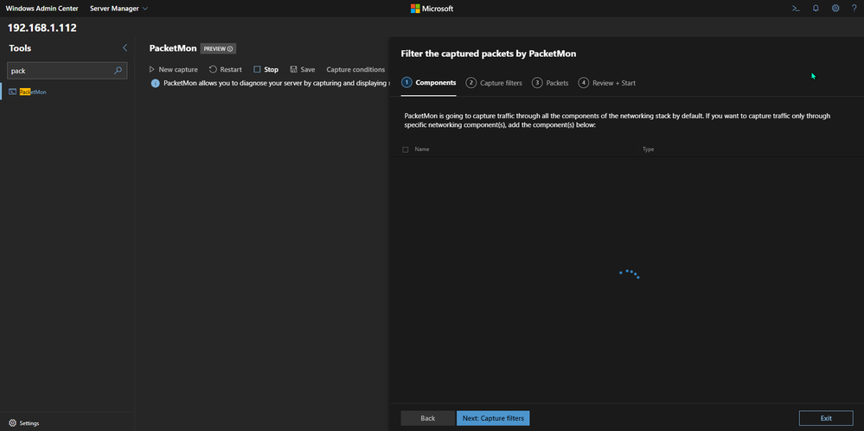864x431 pixels.
Task: Select PacketMon in the tools list
Action: 33,92
